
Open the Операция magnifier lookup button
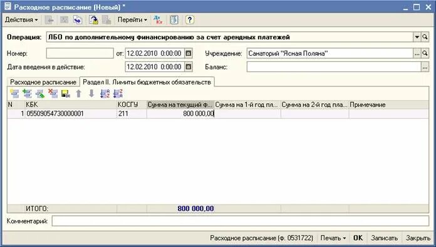click(425, 37)
